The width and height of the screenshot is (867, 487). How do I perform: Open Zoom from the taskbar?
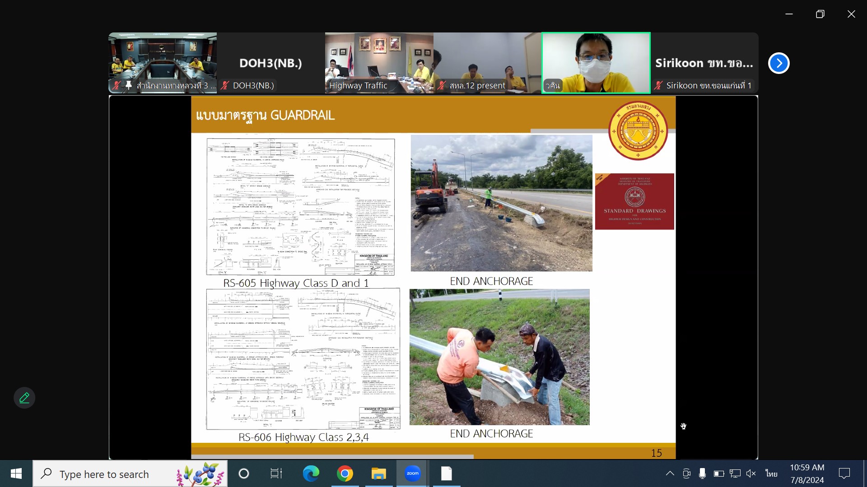412,473
